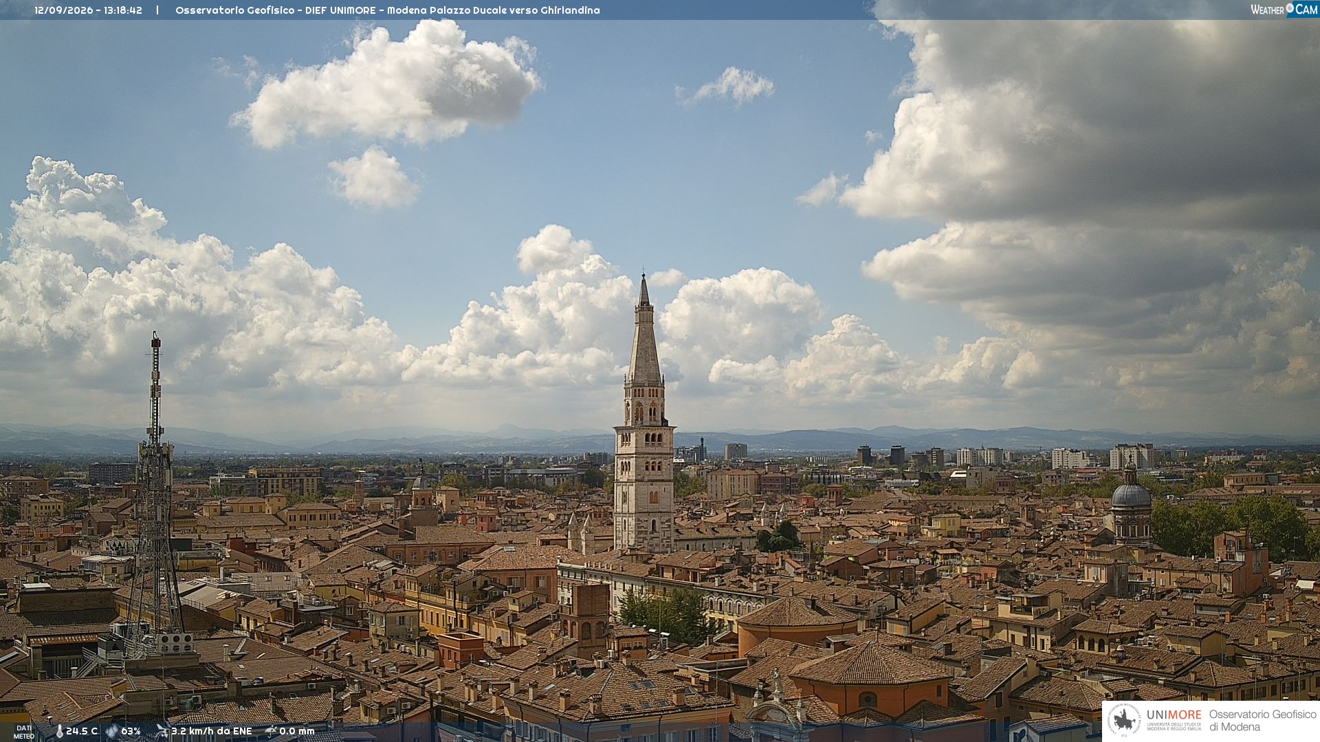Click the 0.0 mm precipitation value
Screen dimensions: 1320x742
pyautogui.click(x=297, y=732)
